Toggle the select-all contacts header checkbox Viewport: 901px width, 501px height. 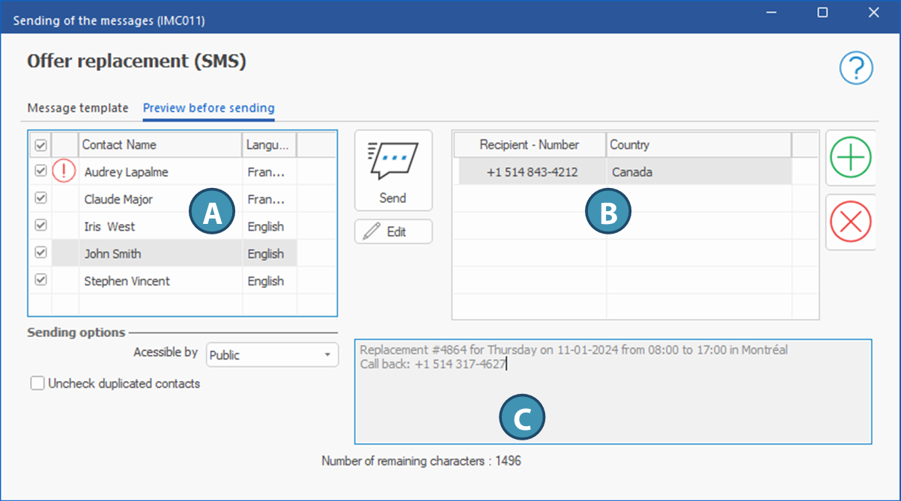[41, 145]
